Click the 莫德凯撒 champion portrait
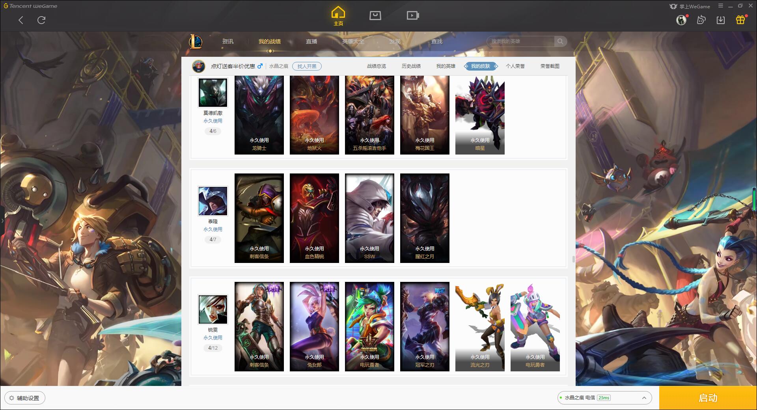 [x=213, y=92]
